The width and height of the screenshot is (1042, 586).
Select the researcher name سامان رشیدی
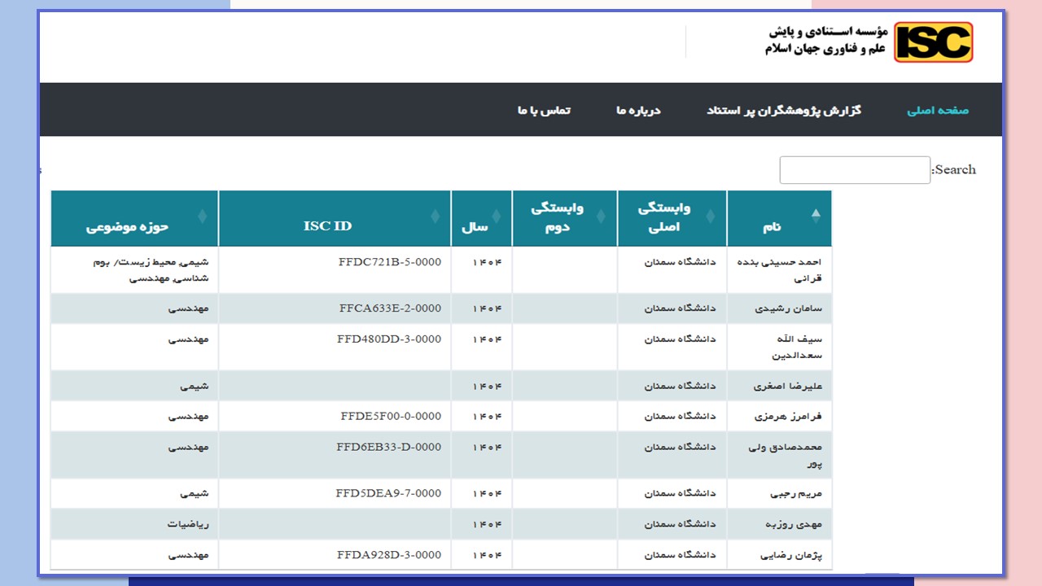pyautogui.click(x=788, y=309)
